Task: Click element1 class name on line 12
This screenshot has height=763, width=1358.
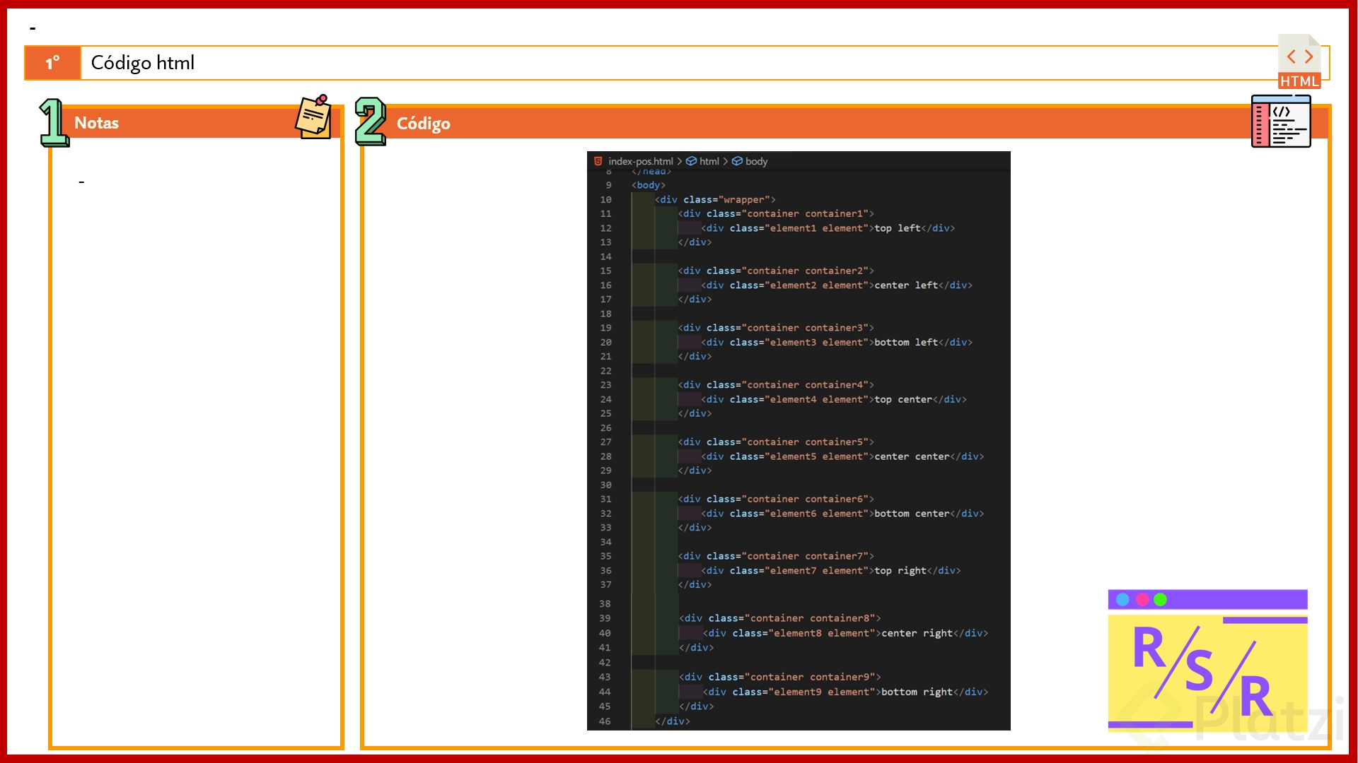Action: click(x=793, y=228)
